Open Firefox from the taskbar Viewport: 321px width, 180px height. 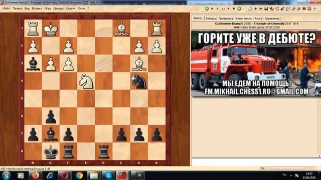point(35,175)
